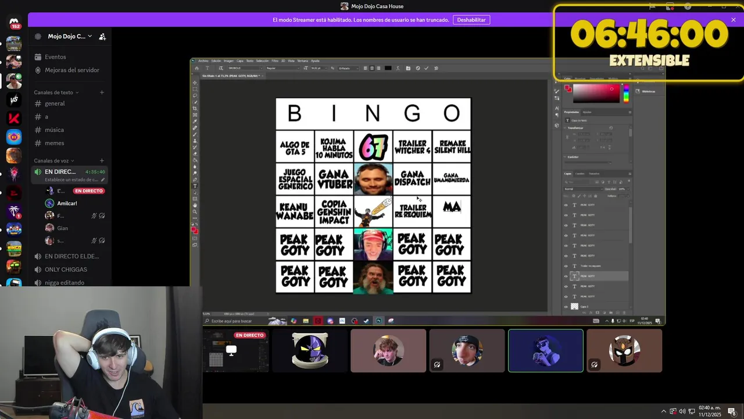This screenshot has width=744, height=419.
Task: Click the 3D text icon in options bar
Action: 436,68
